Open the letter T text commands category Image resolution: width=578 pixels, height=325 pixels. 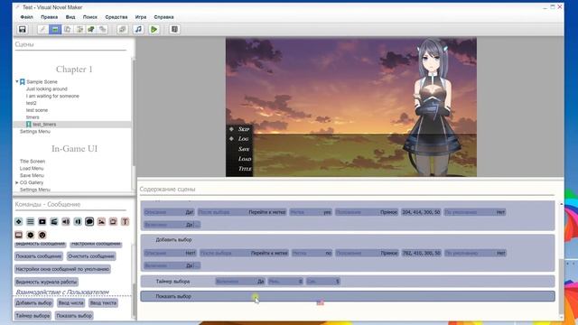click(x=125, y=221)
